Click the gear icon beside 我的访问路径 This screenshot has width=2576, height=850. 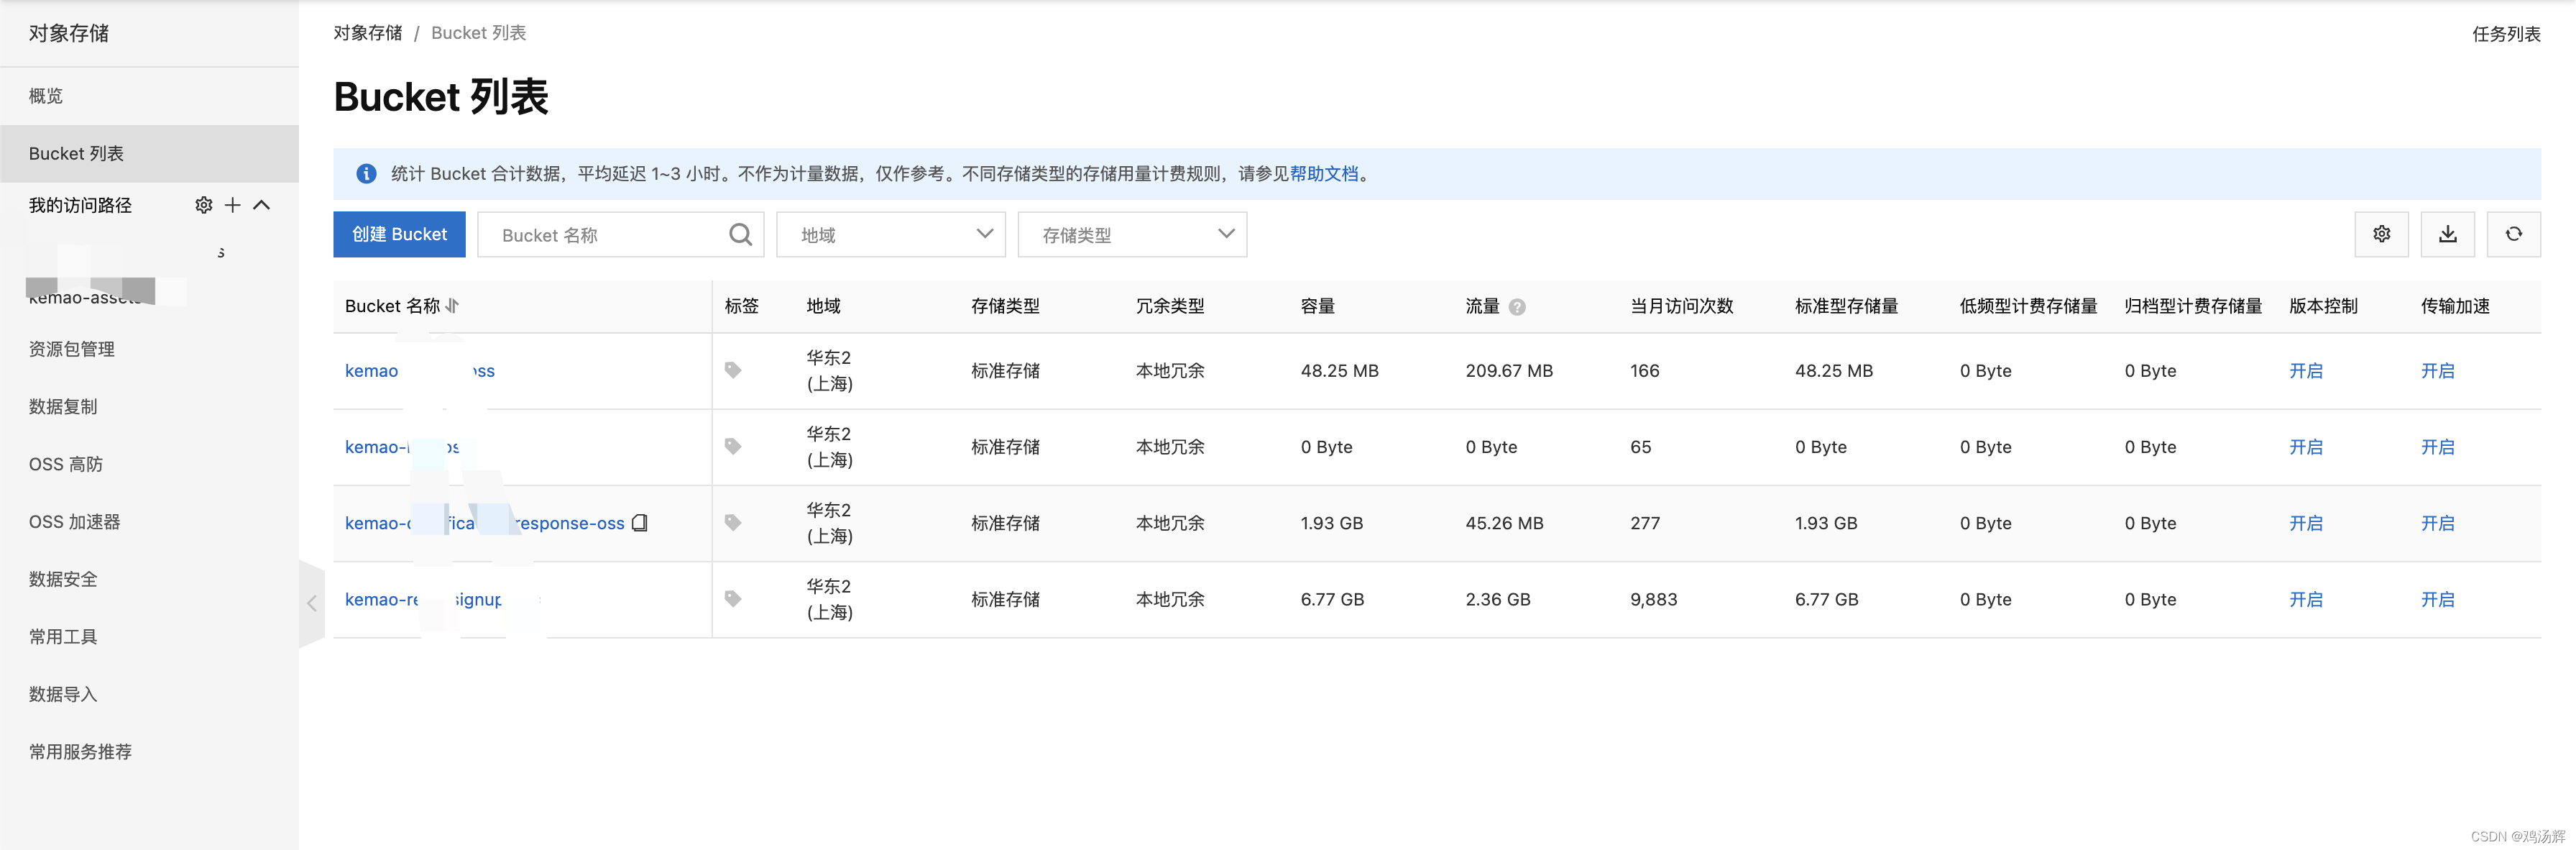pyautogui.click(x=204, y=205)
